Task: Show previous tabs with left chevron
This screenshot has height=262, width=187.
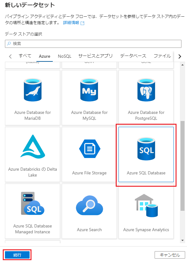Action: (10, 56)
